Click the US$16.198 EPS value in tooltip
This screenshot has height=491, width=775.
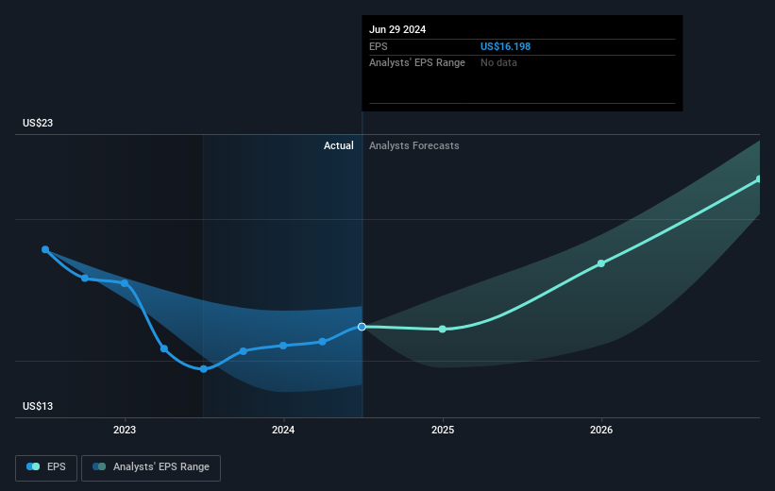pyautogui.click(x=505, y=46)
